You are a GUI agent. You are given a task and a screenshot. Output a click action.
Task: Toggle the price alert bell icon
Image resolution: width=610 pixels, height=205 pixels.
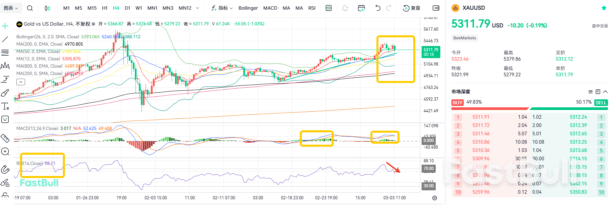tap(345, 8)
